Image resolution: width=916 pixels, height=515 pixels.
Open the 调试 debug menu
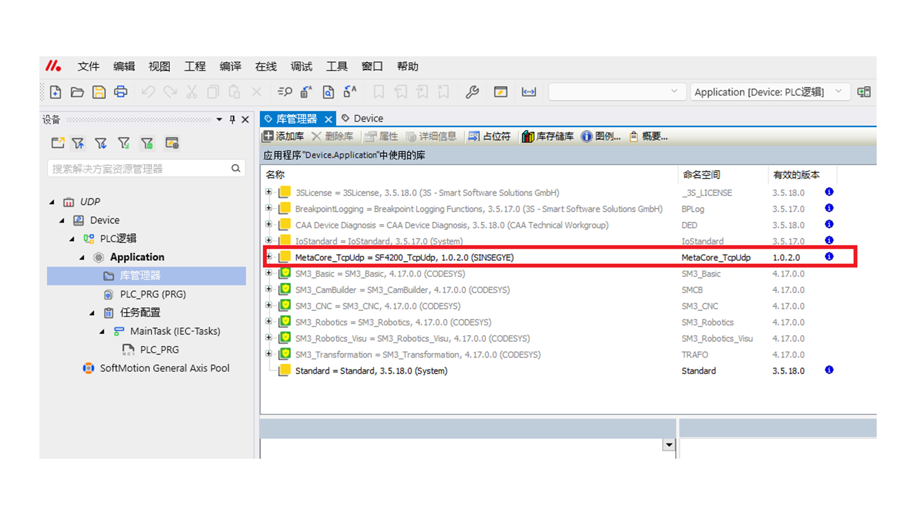click(x=301, y=66)
